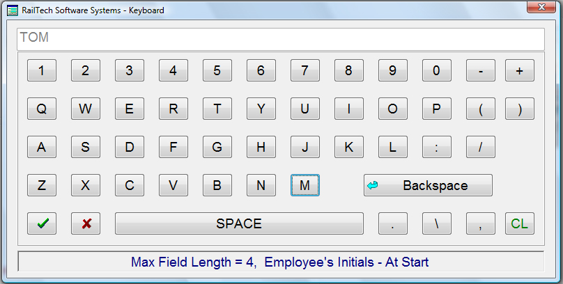563x284 pixels.
Task: Click the green checkmark accept button
Action: [42, 223]
